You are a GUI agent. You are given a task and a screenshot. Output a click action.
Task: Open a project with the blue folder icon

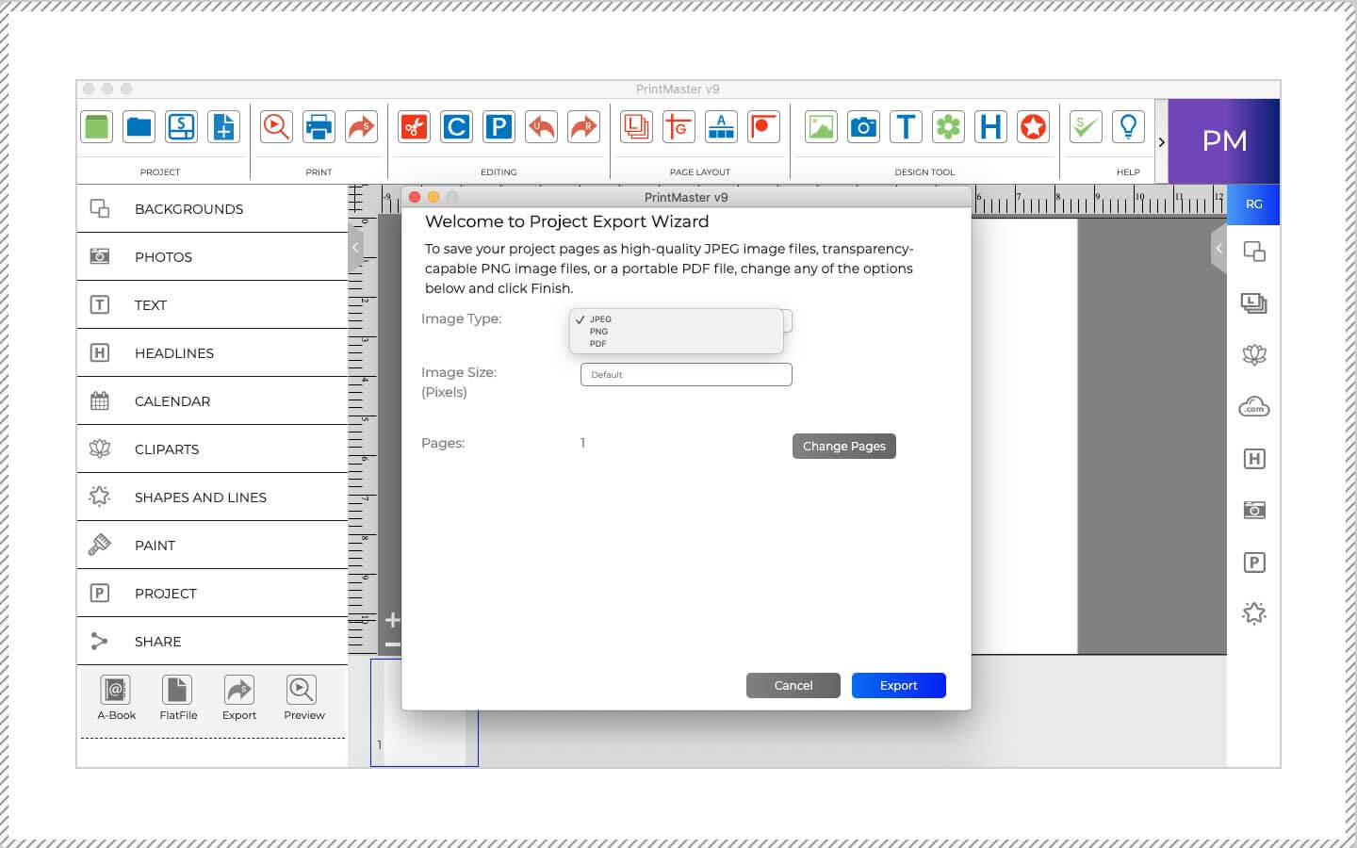(139, 126)
